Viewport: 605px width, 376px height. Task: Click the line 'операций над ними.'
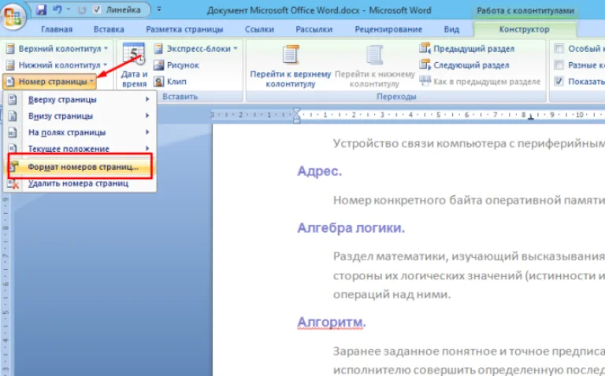(x=392, y=294)
